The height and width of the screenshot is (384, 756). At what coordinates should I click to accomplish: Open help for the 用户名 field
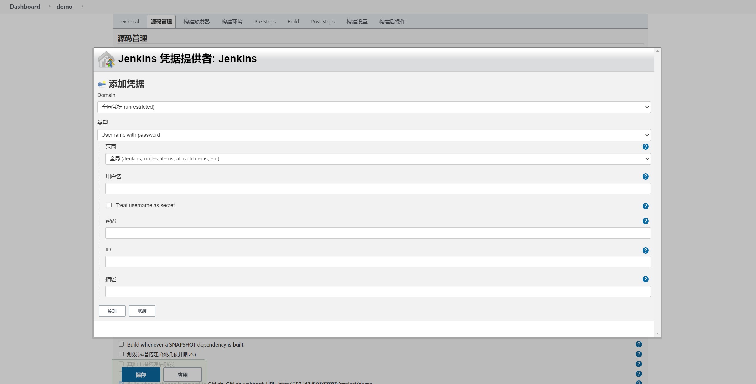coord(645,177)
